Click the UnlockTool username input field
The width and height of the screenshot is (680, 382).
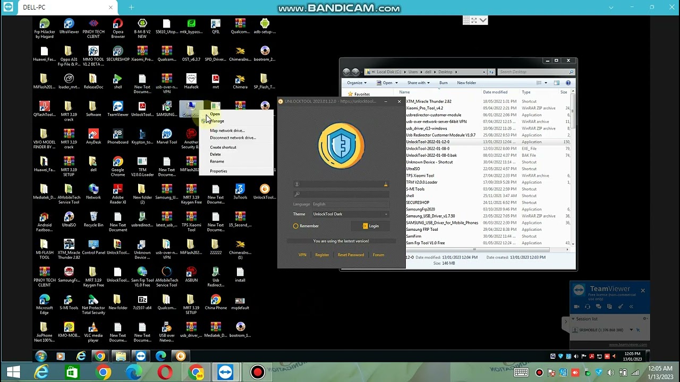click(x=342, y=184)
